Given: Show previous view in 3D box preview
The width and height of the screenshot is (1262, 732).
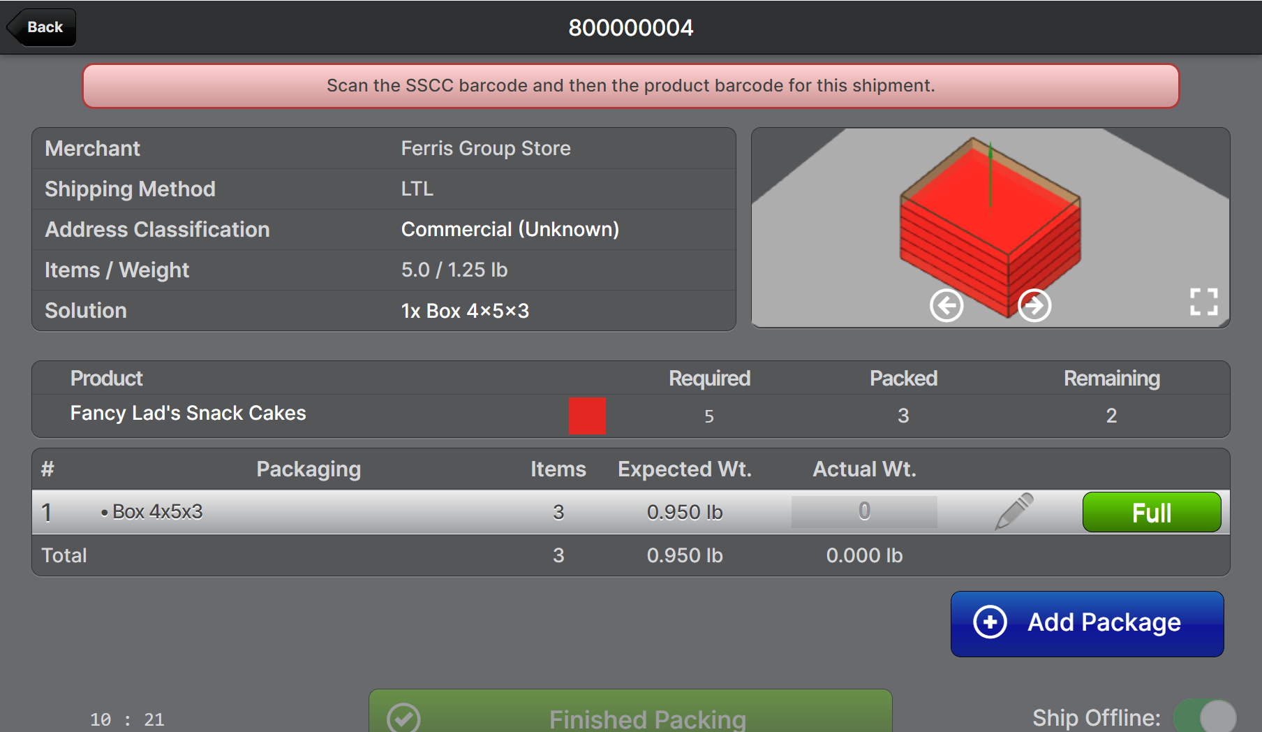Looking at the screenshot, I should coord(946,305).
